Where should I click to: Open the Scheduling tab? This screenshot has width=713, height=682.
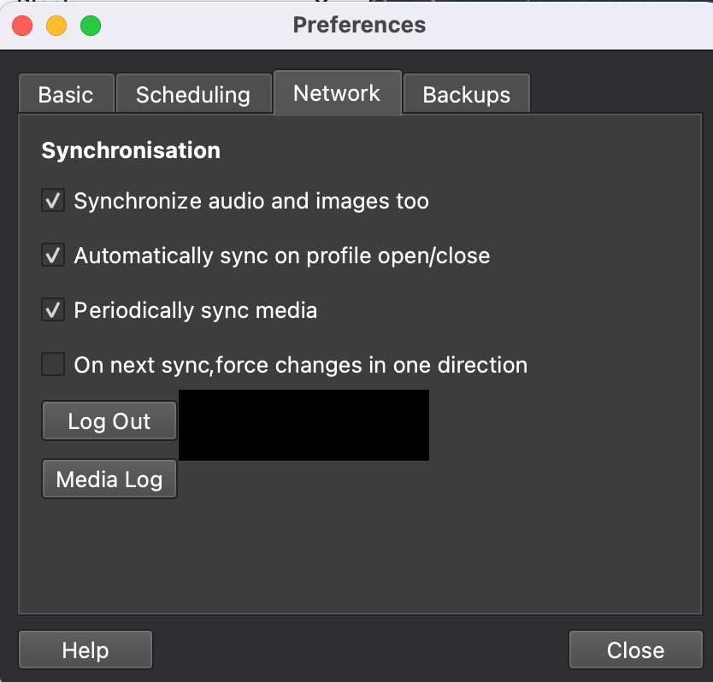pyautogui.click(x=193, y=94)
